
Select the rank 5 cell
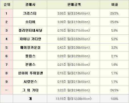pyautogui.click(x=7, y=48)
